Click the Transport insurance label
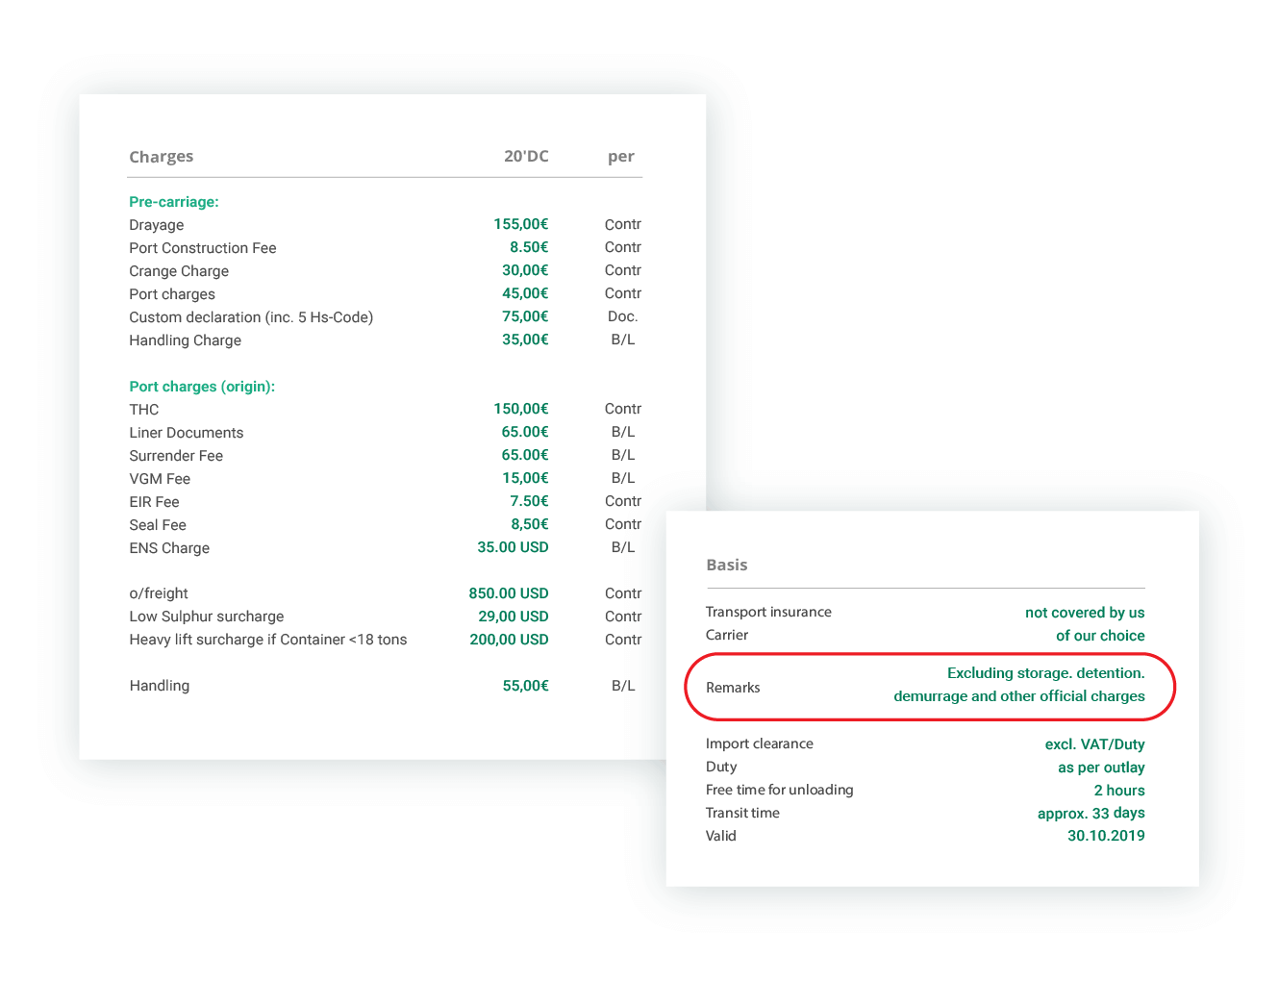Screen dimensions: 1279x982 click(768, 612)
